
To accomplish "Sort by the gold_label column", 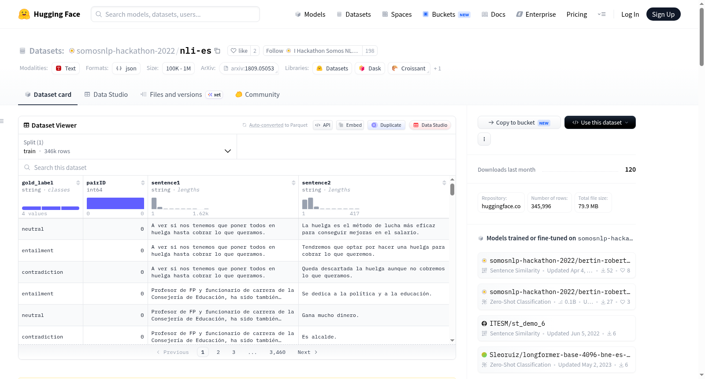I will click(78, 183).
